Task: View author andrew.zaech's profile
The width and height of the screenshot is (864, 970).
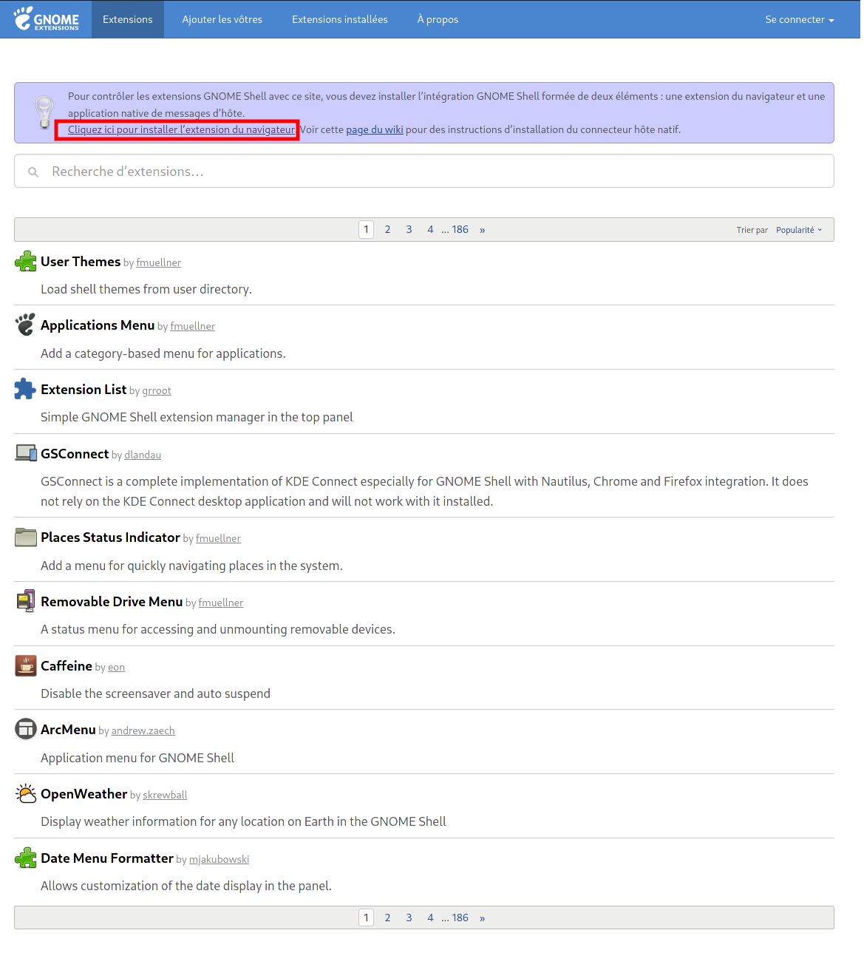Action: coord(143,731)
